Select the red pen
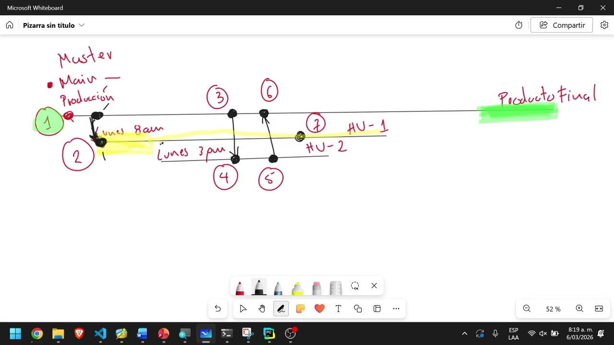 click(240, 287)
